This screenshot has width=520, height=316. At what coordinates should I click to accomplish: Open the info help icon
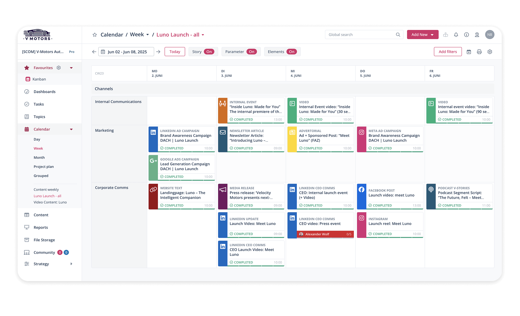(x=466, y=35)
